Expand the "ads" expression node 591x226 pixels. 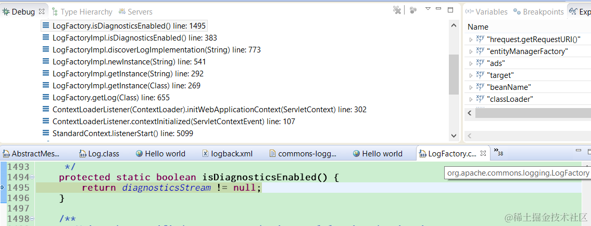click(x=471, y=63)
